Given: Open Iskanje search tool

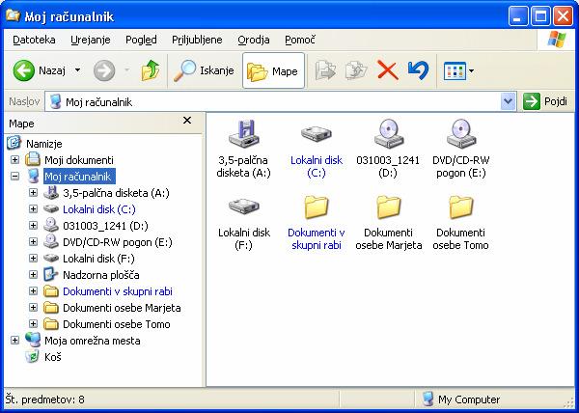Looking at the screenshot, I should pos(204,70).
